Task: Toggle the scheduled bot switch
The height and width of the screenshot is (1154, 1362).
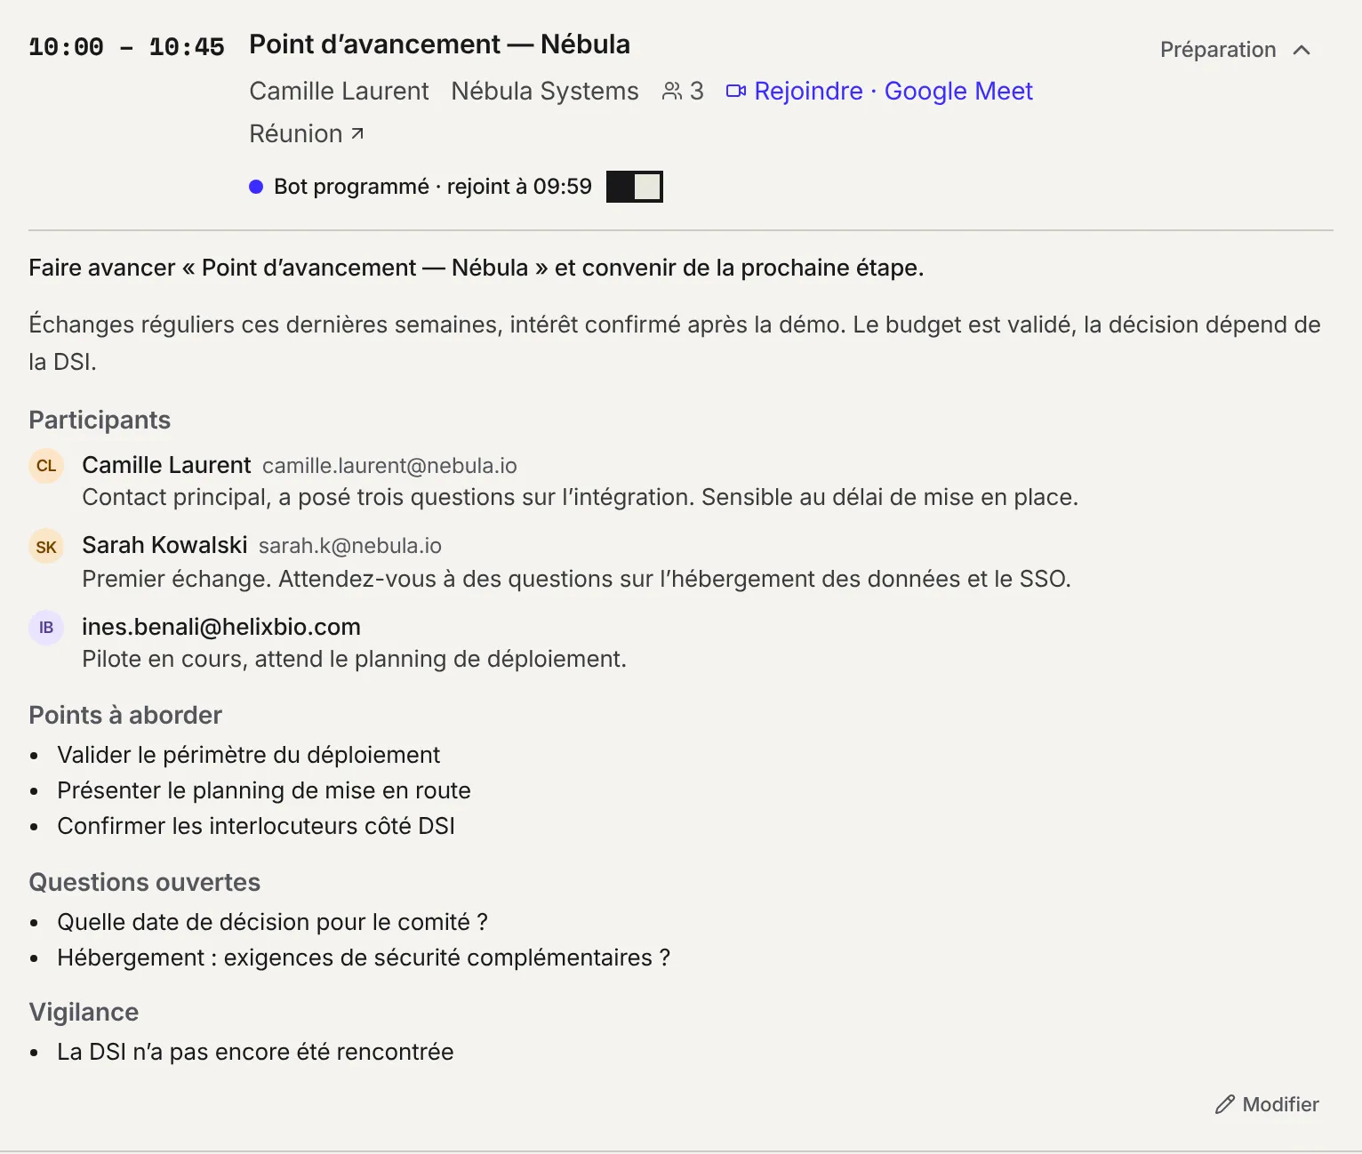Action: click(x=635, y=187)
